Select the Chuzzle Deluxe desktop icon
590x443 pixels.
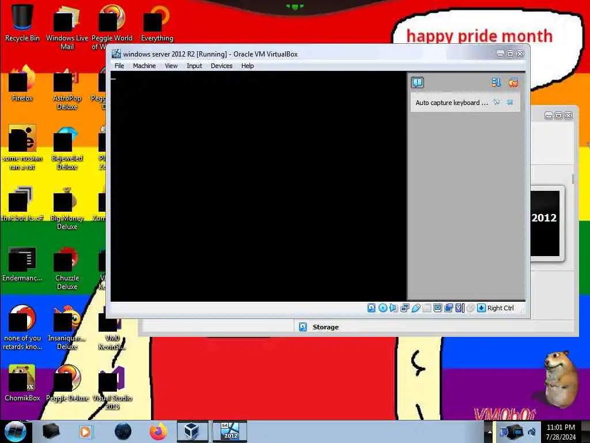[67, 268]
